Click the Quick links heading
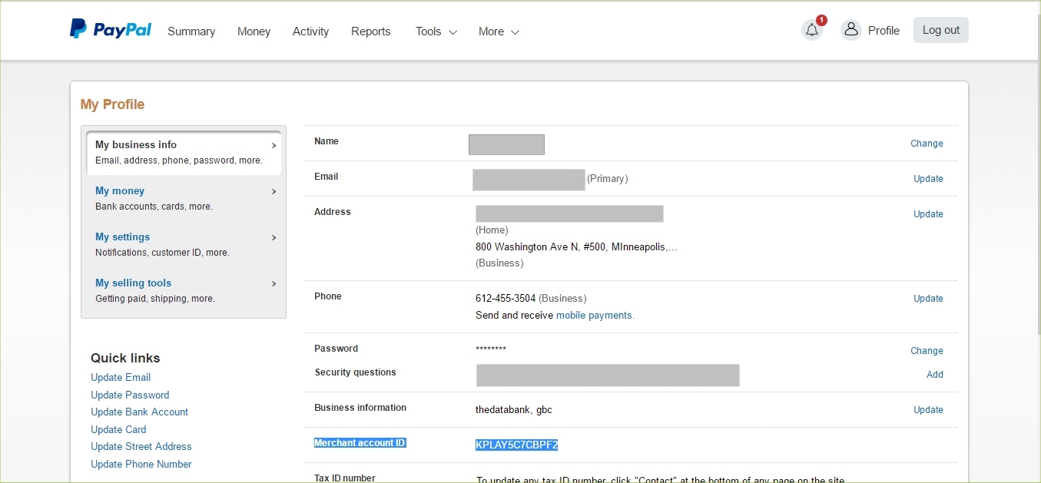1041x483 pixels. (x=125, y=358)
